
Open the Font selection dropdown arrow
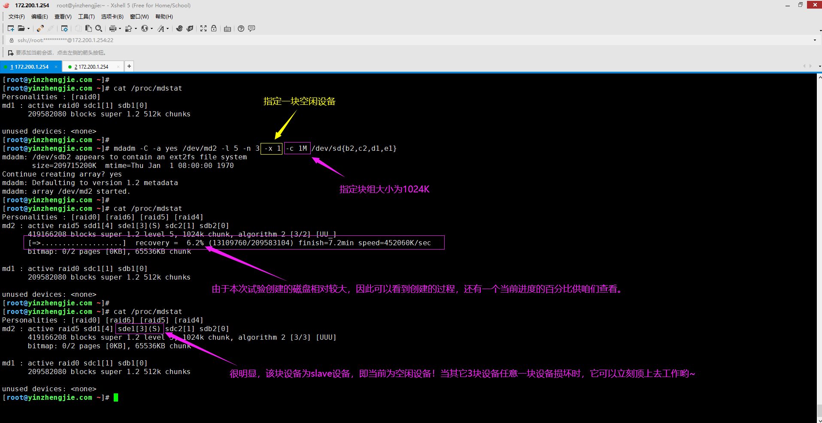(167, 28)
